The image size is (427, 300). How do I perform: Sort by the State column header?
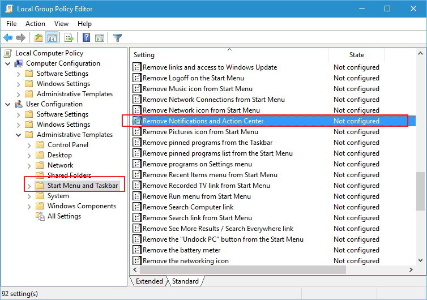[356, 55]
